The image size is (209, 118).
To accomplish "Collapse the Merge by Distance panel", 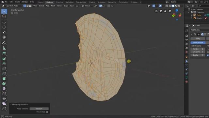I will [x=11, y=105].
